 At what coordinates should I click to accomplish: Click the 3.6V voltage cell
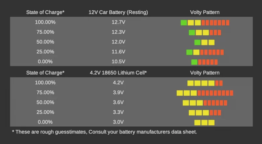point(118,102)
